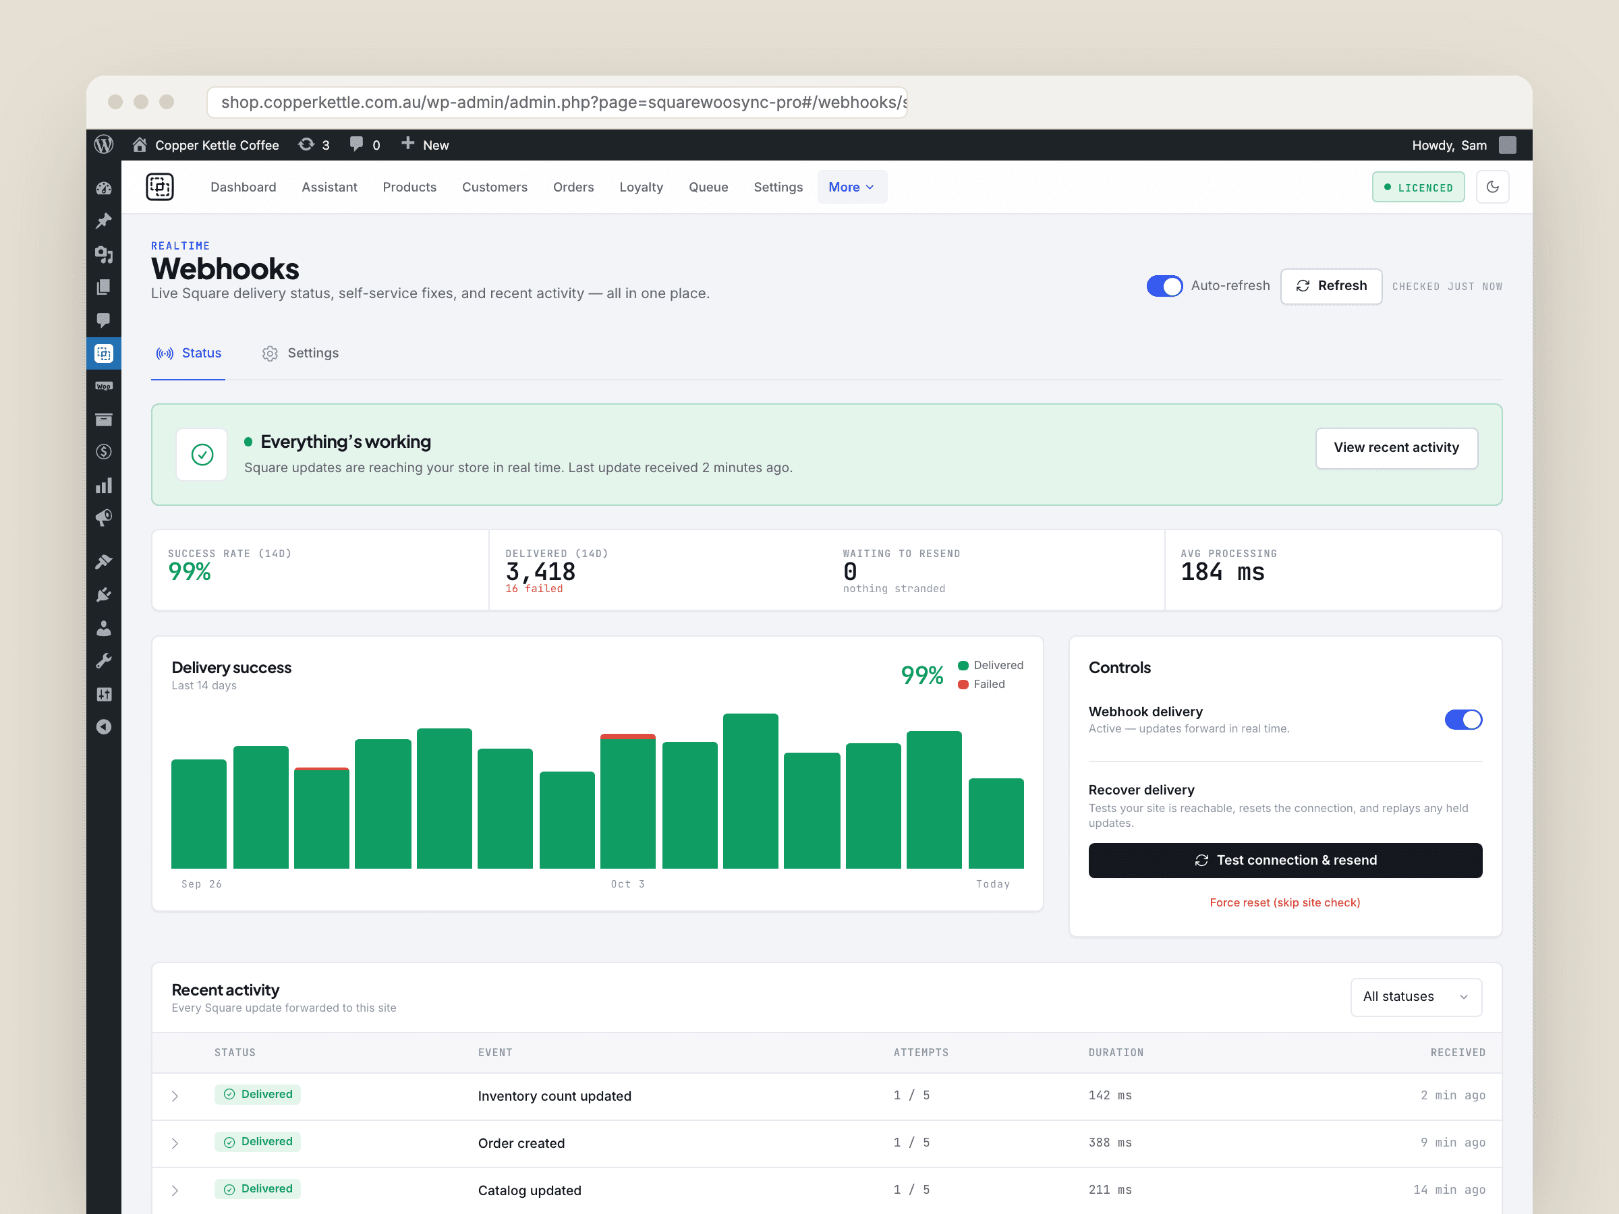
Task: Open Assistant in plugin nav
Action: (x=329, y=187)
